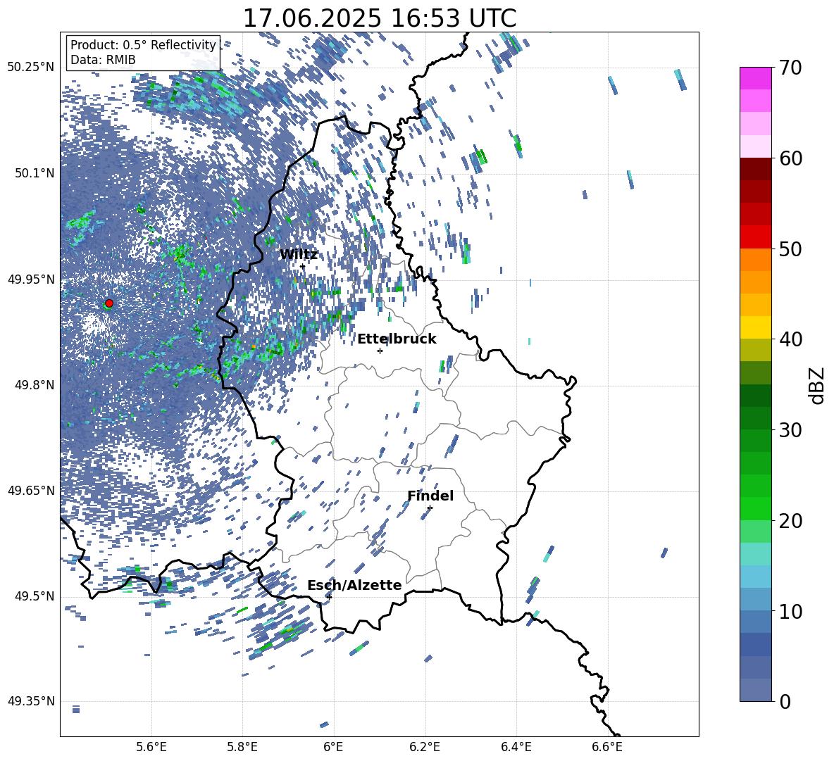The height and width of the screenshot is (761, 834).
Task: Click the 49.35°N latitude label
Action: click(x=31, y=701)
